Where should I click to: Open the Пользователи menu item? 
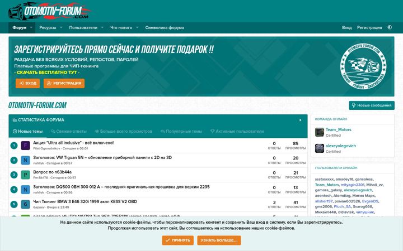[x=83, y=28]
